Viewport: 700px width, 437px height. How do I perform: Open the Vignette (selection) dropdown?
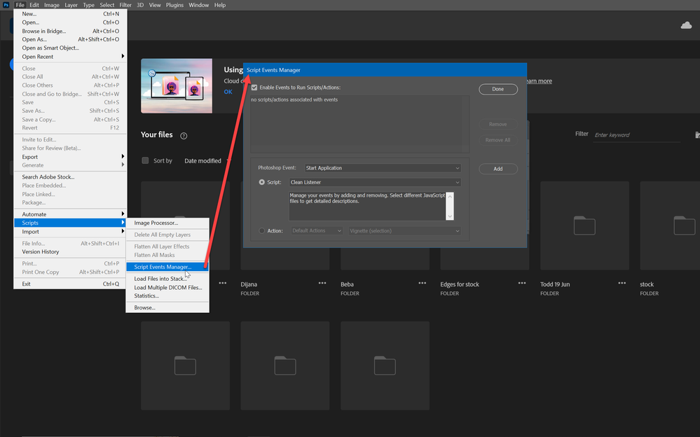(x=404, y=231)
